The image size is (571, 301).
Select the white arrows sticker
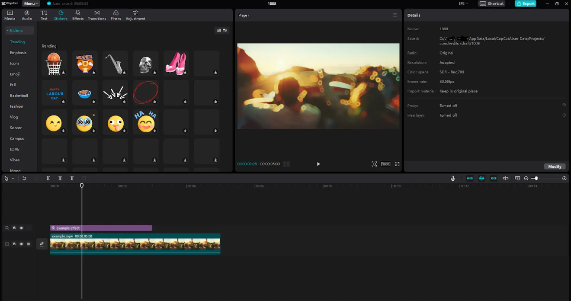click(x=115, y=93)
